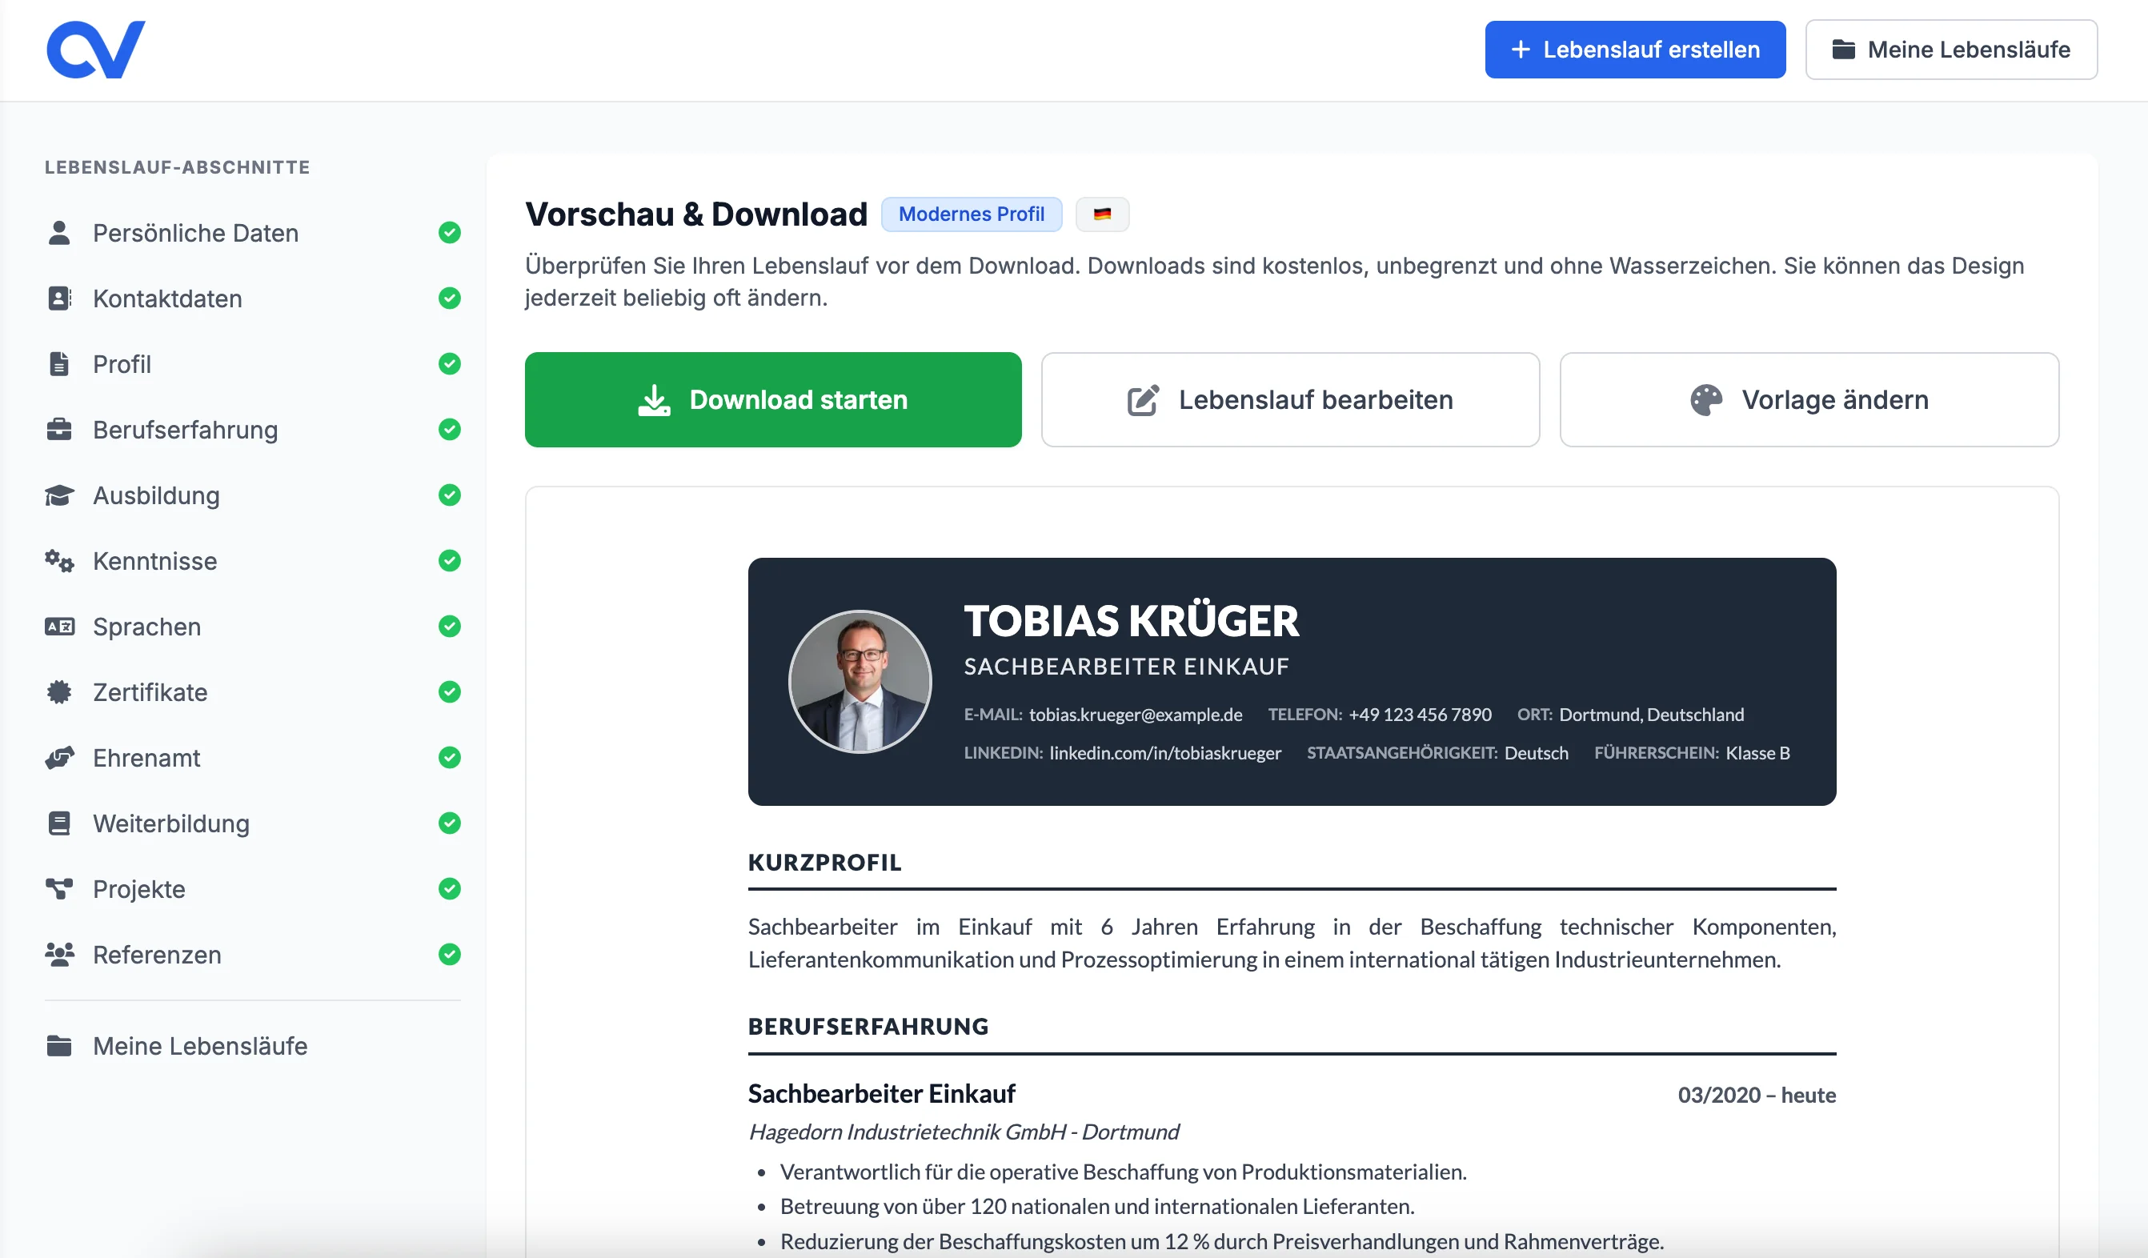Expand the Meine Lebensläufe folder in sidebar
The height and width of the screenshot is (1258, 2148).
[60, 1046]
